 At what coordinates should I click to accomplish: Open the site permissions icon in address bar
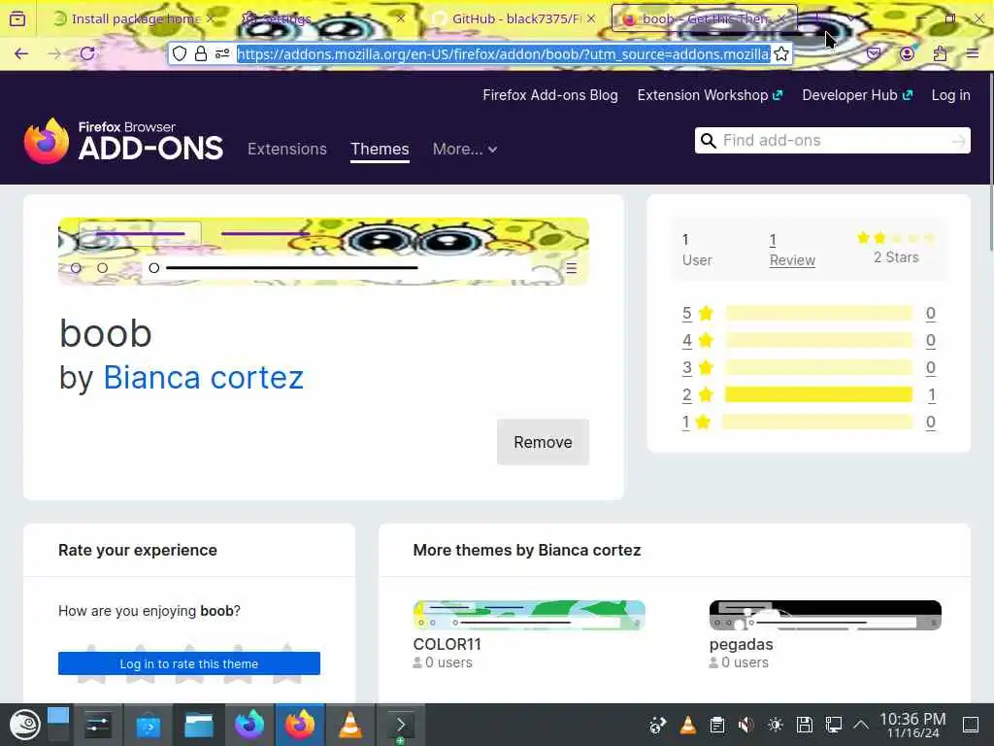222,54
